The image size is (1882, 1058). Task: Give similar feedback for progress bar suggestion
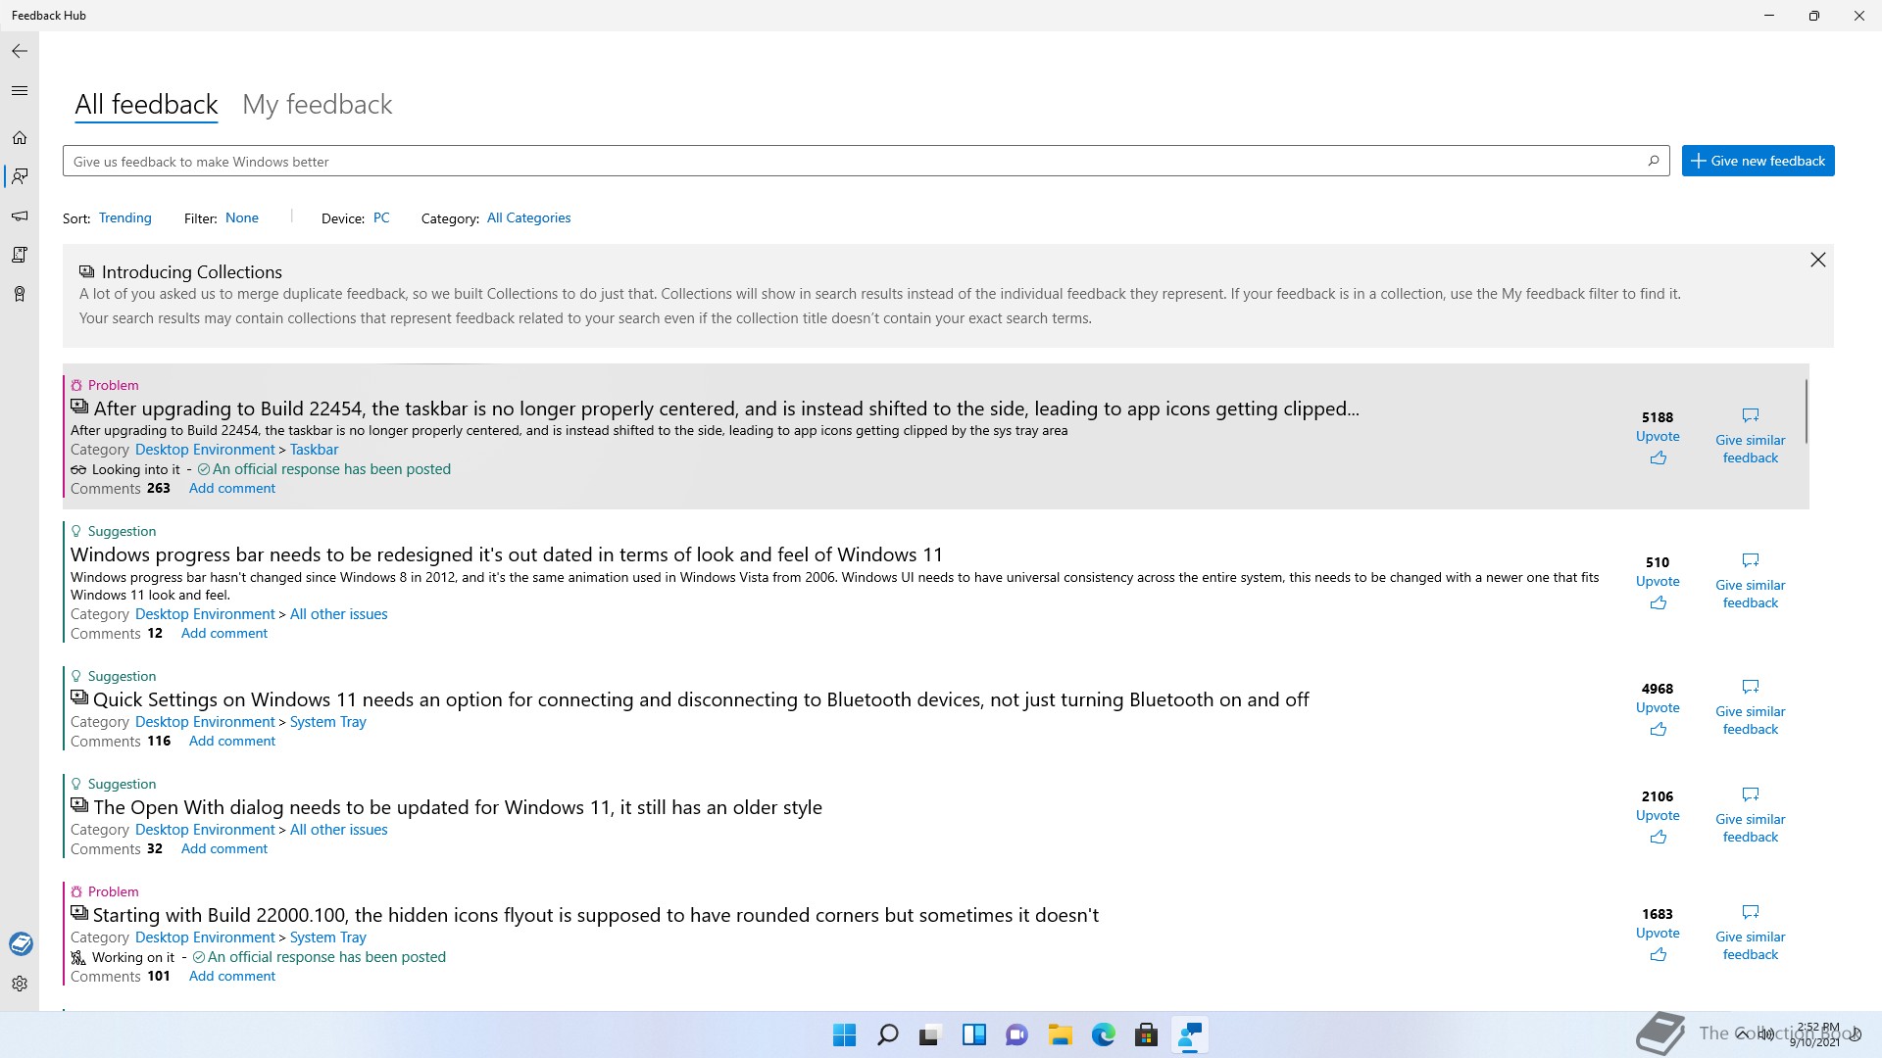(x=1751, y=582)
